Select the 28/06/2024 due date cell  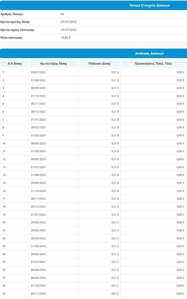[38, 254]
